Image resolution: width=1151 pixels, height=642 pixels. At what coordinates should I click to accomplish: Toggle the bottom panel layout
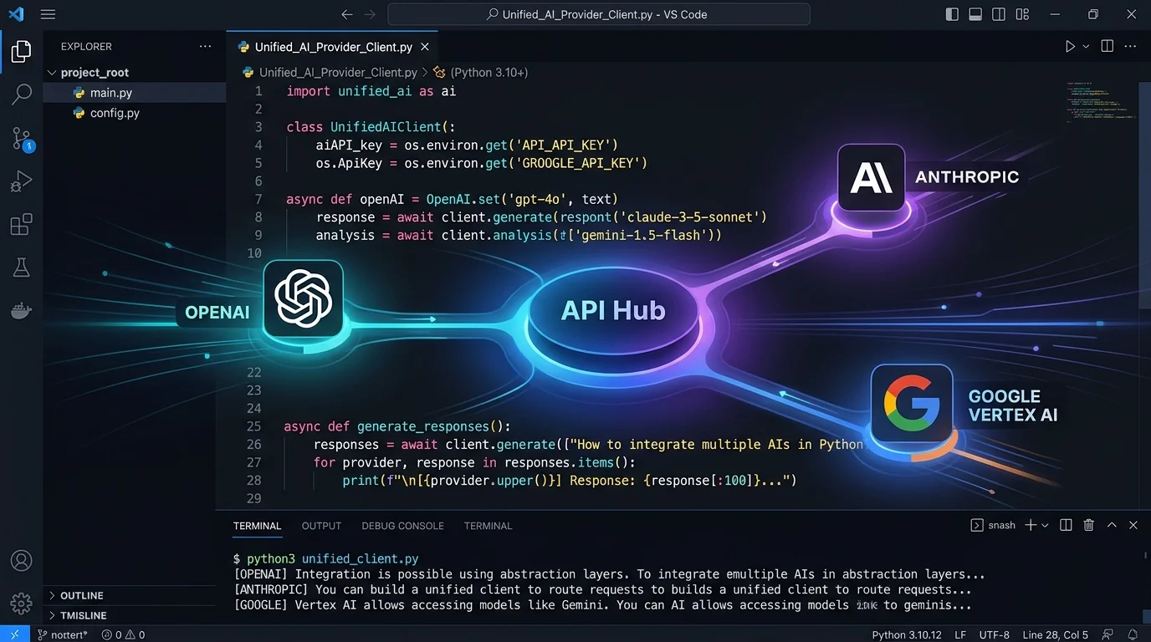[975, 14]
